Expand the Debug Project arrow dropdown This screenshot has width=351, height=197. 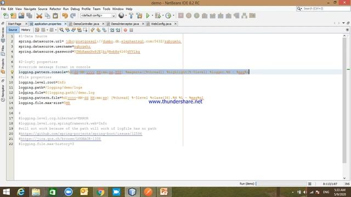[163, 15]
